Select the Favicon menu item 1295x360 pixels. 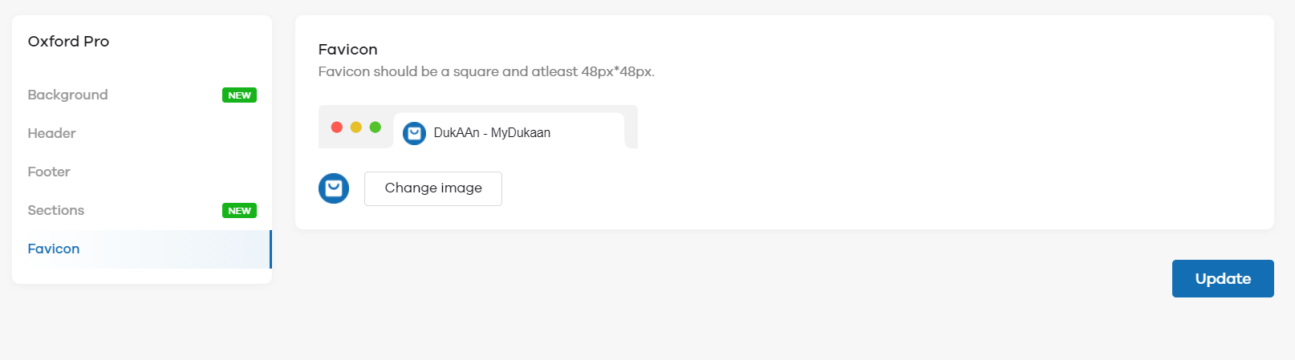[x=142, y=249]
